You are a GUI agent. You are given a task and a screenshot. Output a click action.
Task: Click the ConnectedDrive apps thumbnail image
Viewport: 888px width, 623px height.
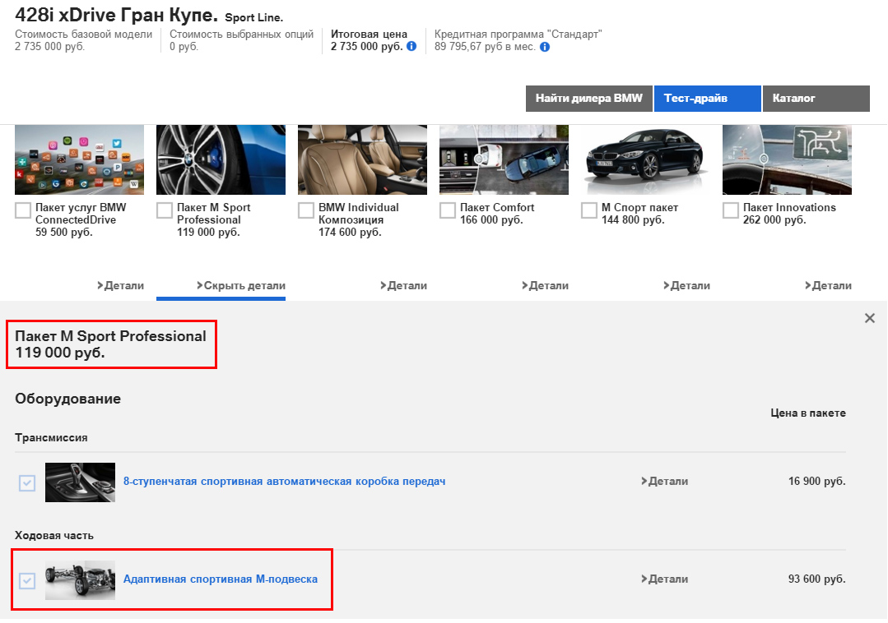click(79, 160)
